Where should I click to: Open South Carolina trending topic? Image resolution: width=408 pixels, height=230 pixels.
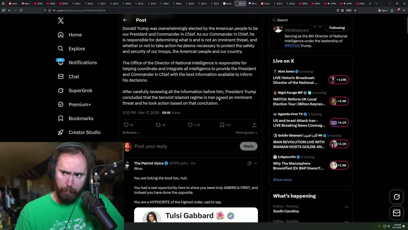(286, 211)
